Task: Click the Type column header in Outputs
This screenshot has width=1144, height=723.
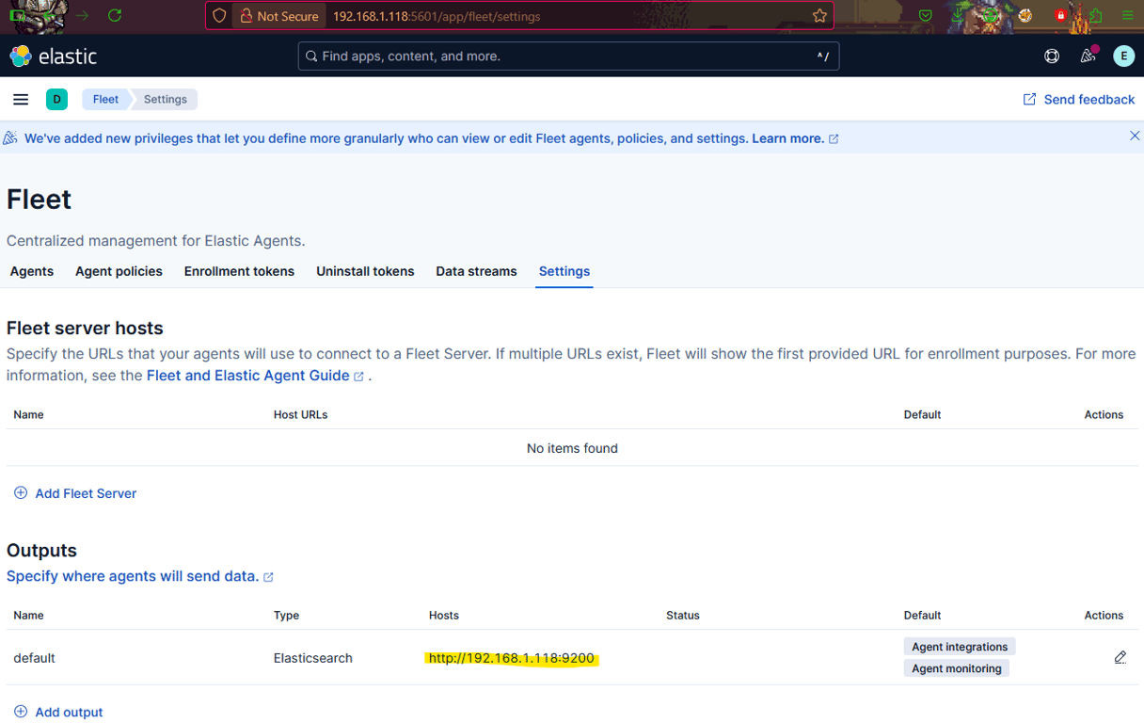Action: [x=286, y=615]
